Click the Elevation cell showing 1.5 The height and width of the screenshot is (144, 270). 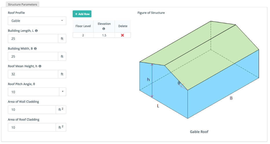(x=104, y=35)
